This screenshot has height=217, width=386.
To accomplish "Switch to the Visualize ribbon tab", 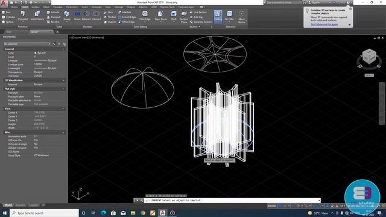I will click(x=58, y=7).
